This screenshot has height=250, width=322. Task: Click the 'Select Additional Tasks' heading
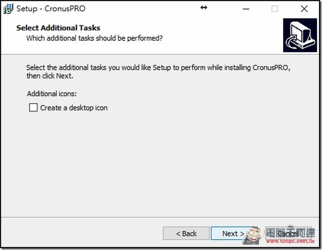(x=58, y=28)
